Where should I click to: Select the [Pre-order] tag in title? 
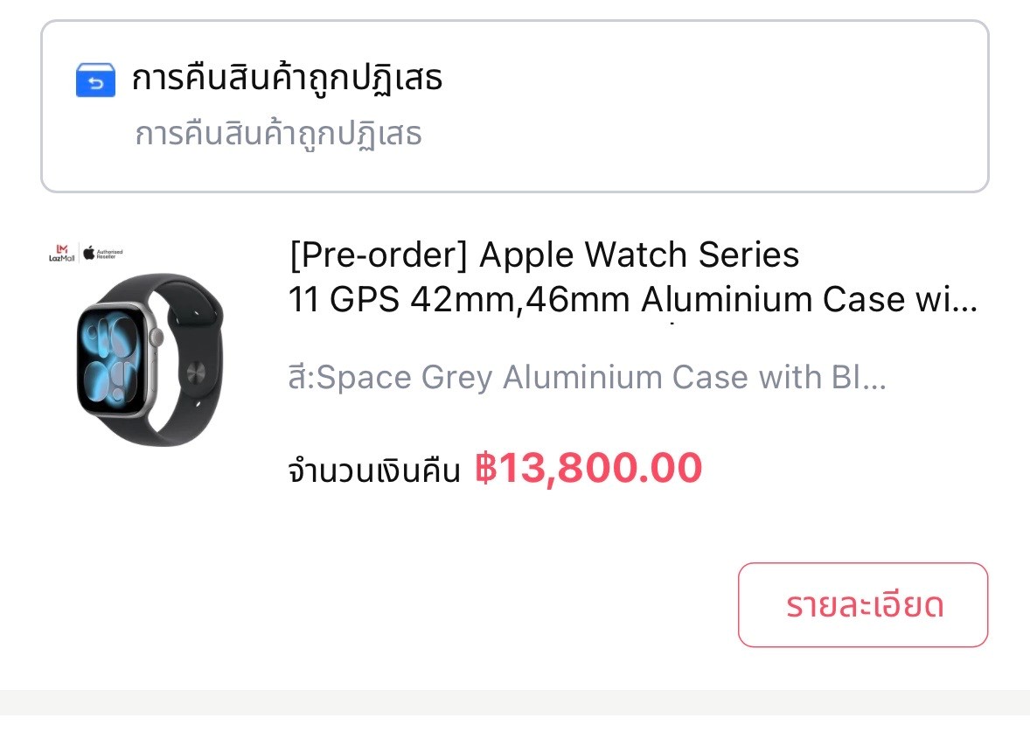(379, 255)
